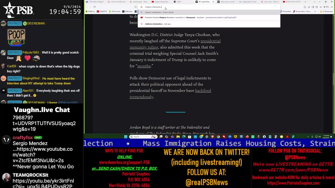The image size is (335, 188).
Task: Select 'maduro venezuela a - Brave Search' suggestion
Action: point(209,12)
